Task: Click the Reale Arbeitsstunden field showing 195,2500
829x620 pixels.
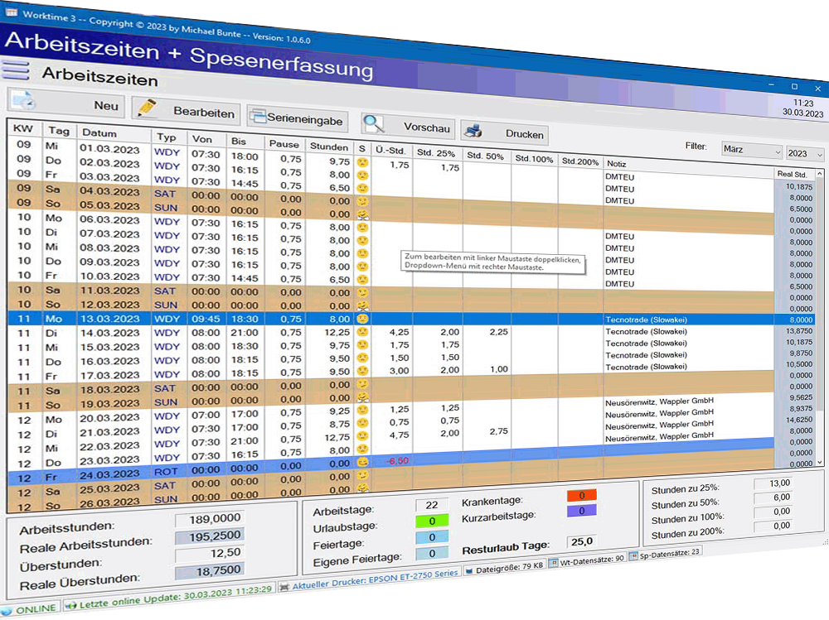Action: point(210,536)
